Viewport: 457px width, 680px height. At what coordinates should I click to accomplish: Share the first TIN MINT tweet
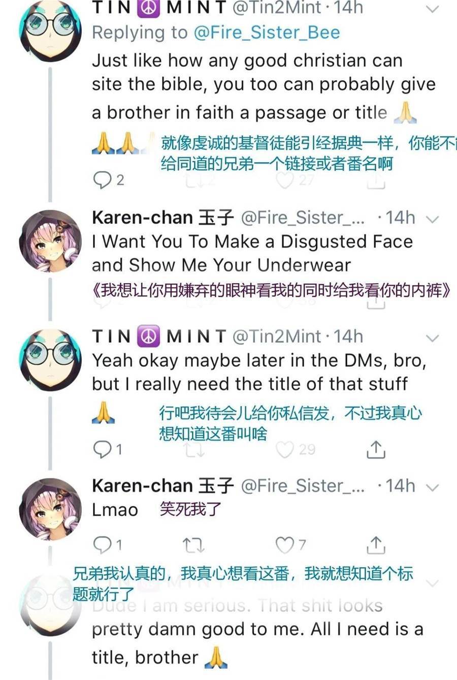point(376,180)
